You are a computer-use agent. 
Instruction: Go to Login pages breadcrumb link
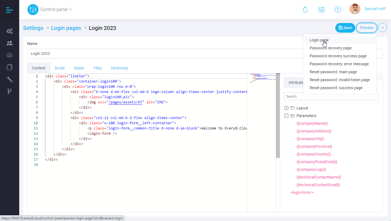pyautogui.click(x=66, y=28)
